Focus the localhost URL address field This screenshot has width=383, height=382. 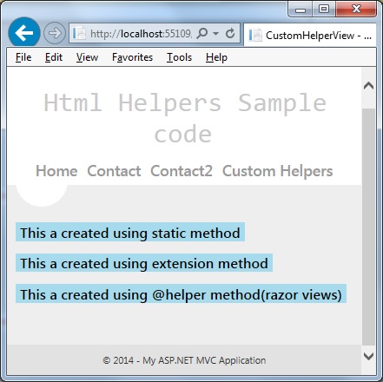pos(141,34)
